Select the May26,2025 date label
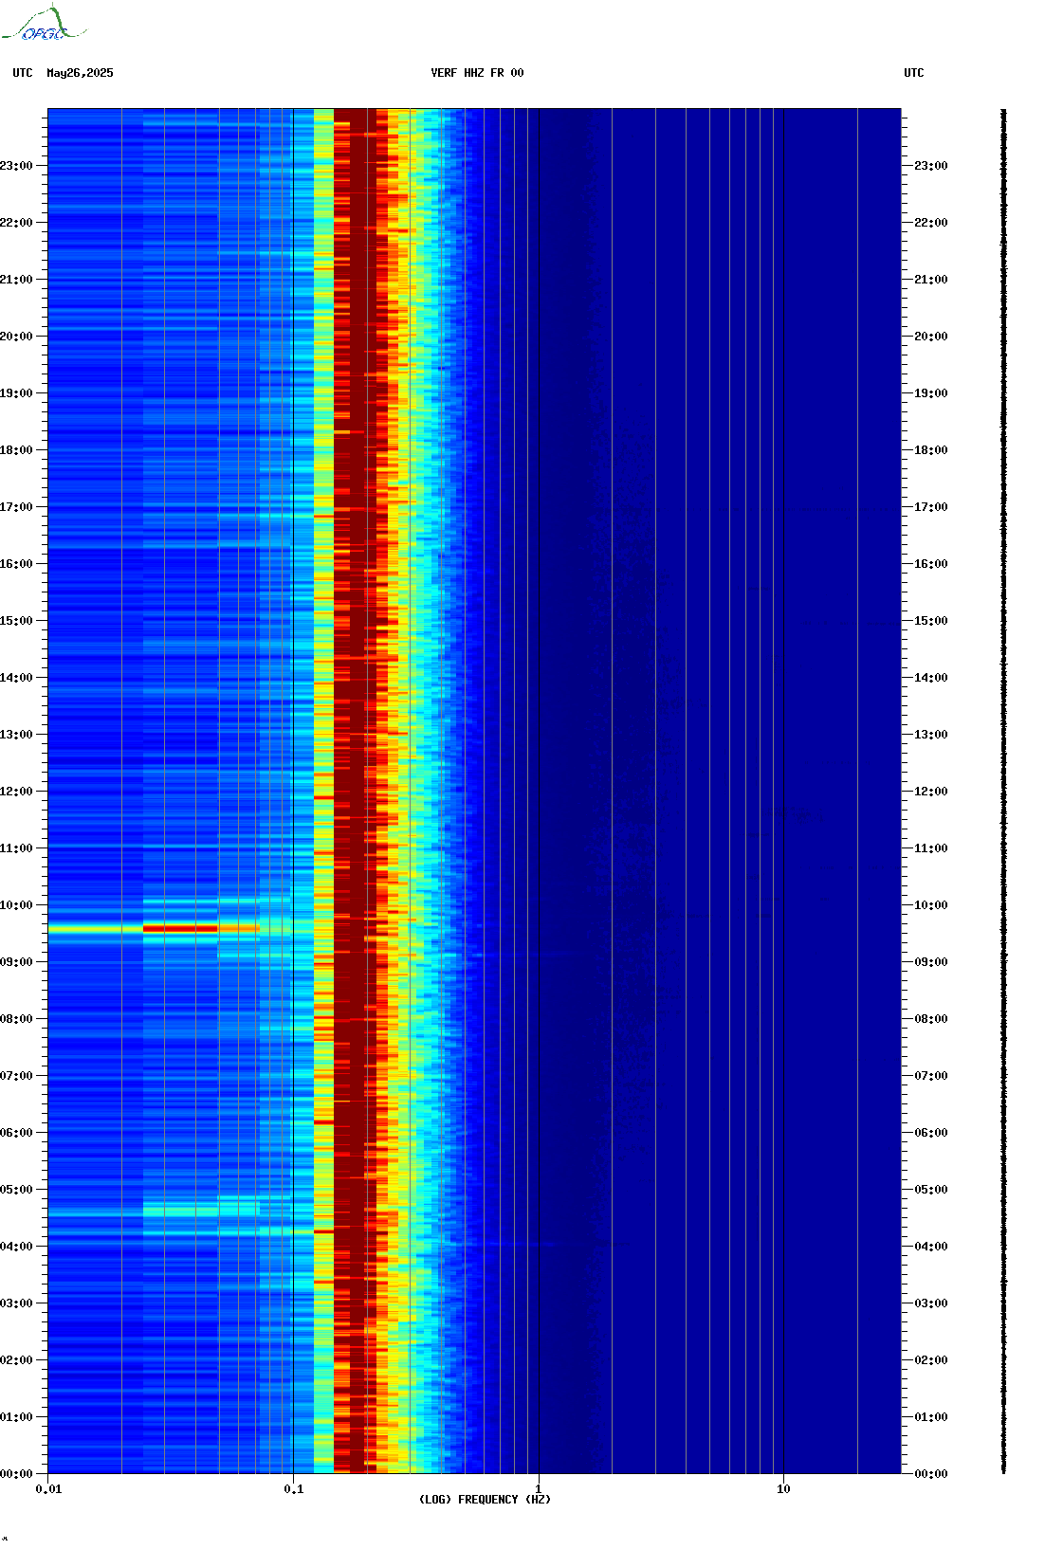Screen dimensions: 1045x1549 point(80,73)
